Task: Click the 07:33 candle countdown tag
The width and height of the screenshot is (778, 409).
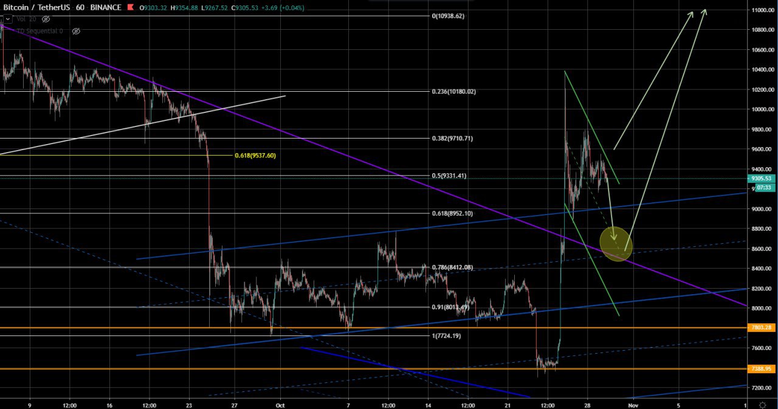Action: coord(764,188)
